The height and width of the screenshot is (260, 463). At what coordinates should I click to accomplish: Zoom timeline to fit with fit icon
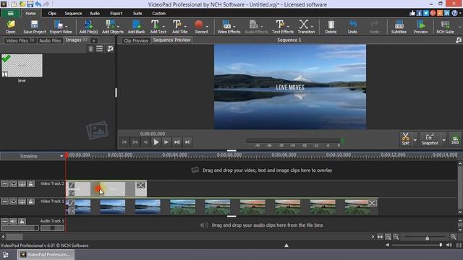pyautogui.click(x=388, y=237)
